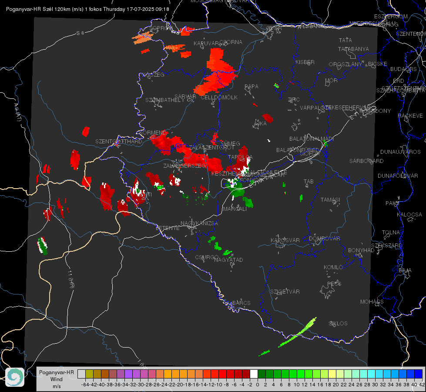Click the MOHACS town label

click(372, 302)
